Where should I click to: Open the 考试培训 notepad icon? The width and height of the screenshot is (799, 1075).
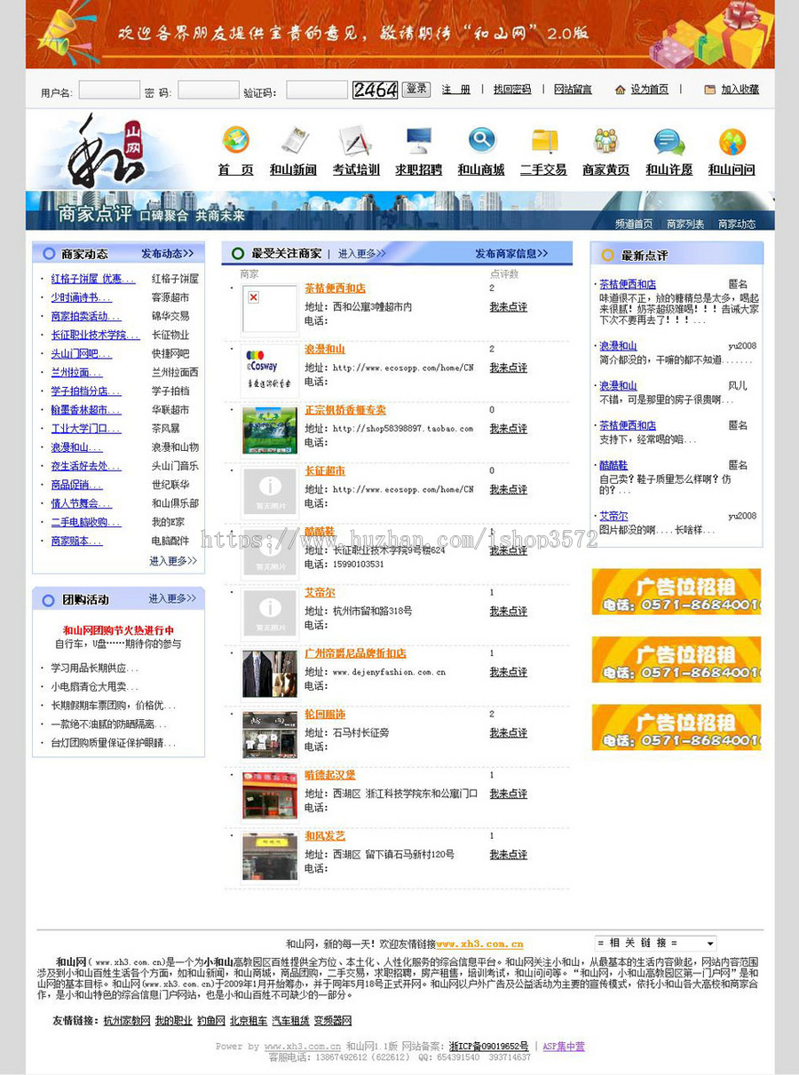coord(355,140)
